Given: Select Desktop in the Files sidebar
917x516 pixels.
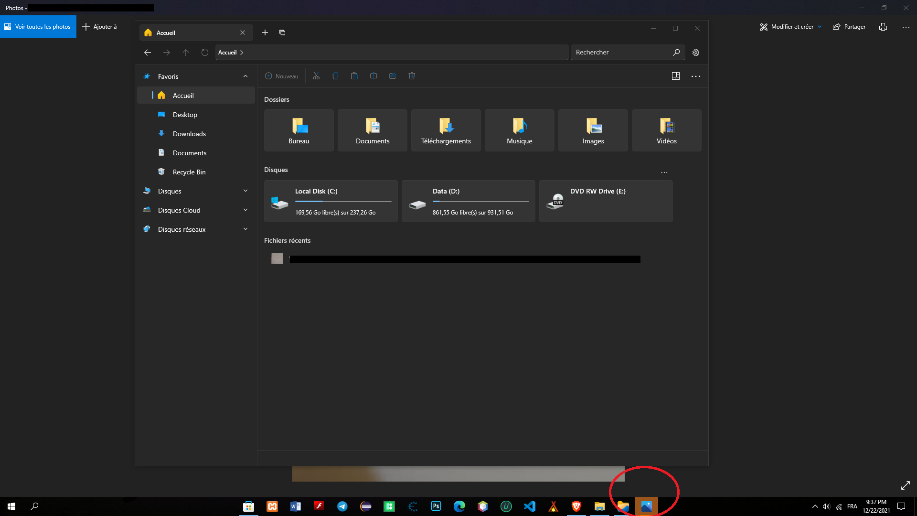Looking at the screenshot, I should click(196, 115).
